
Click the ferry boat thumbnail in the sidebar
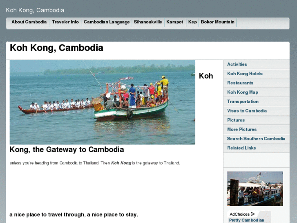pos(255,189)
